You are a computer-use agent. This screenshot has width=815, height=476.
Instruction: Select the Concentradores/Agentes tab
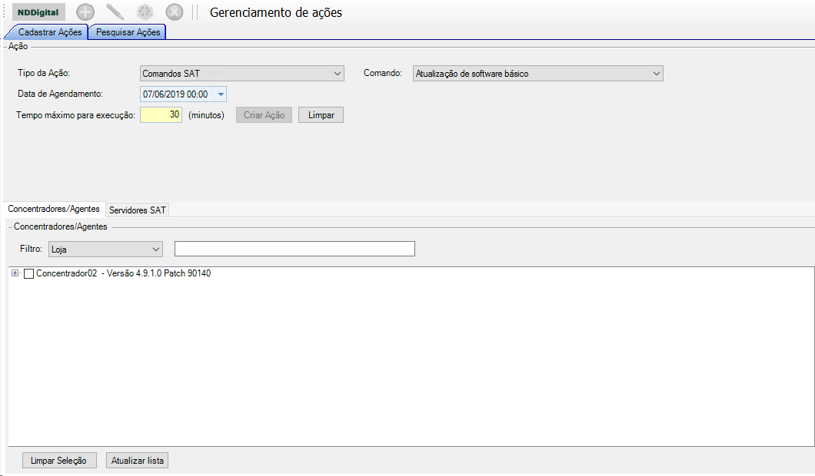[x=54, y=209]
